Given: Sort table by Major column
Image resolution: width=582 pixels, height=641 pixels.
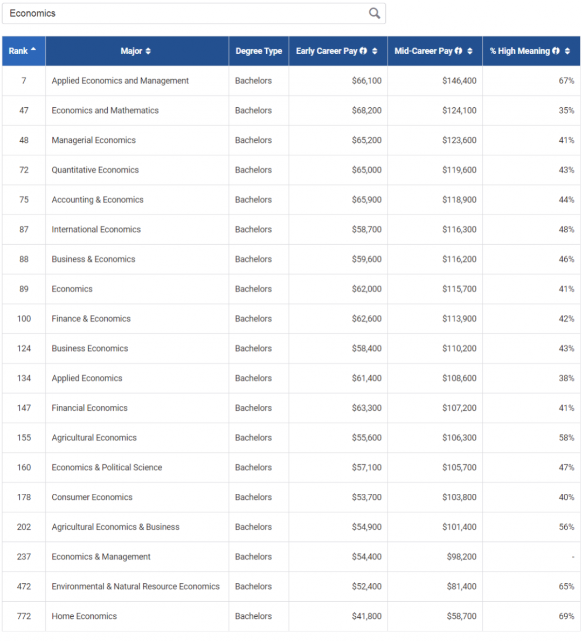Looking at the screenshot, I should (x=136, y=51).
